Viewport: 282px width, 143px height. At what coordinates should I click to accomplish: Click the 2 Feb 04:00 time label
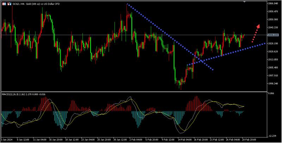(136, 139)
